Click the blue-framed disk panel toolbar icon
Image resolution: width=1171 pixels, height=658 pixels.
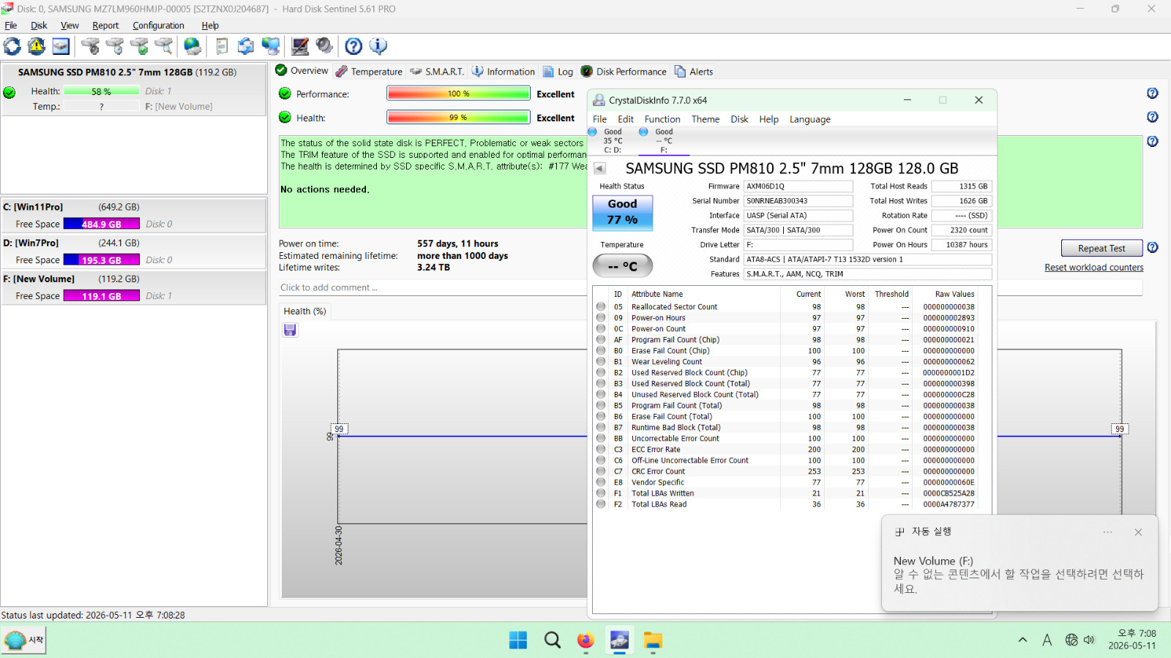61,46
